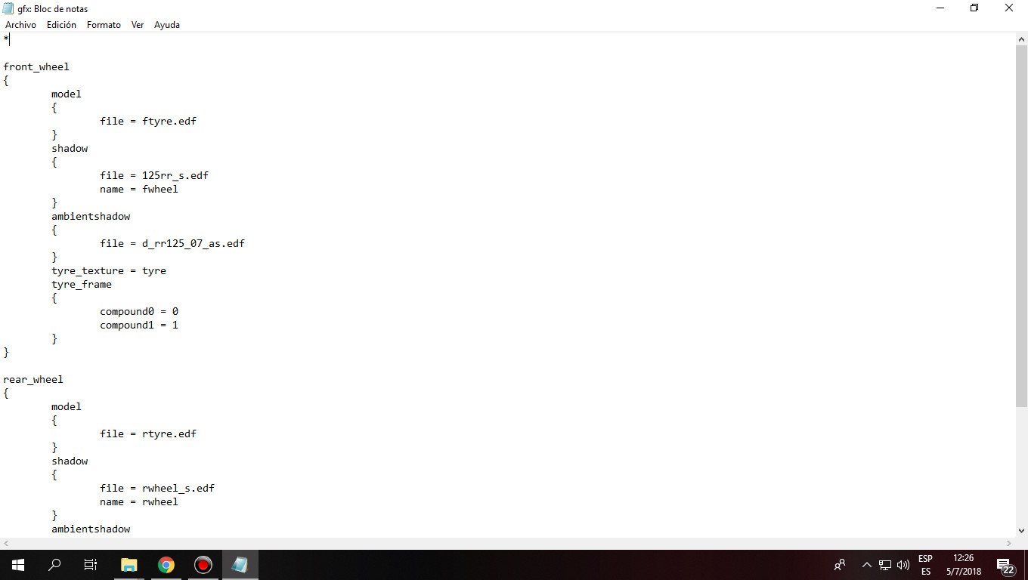The width and height of the screenshot is (1028, 580).
Task: Open the Formato menu
Action: coord(104,25)
